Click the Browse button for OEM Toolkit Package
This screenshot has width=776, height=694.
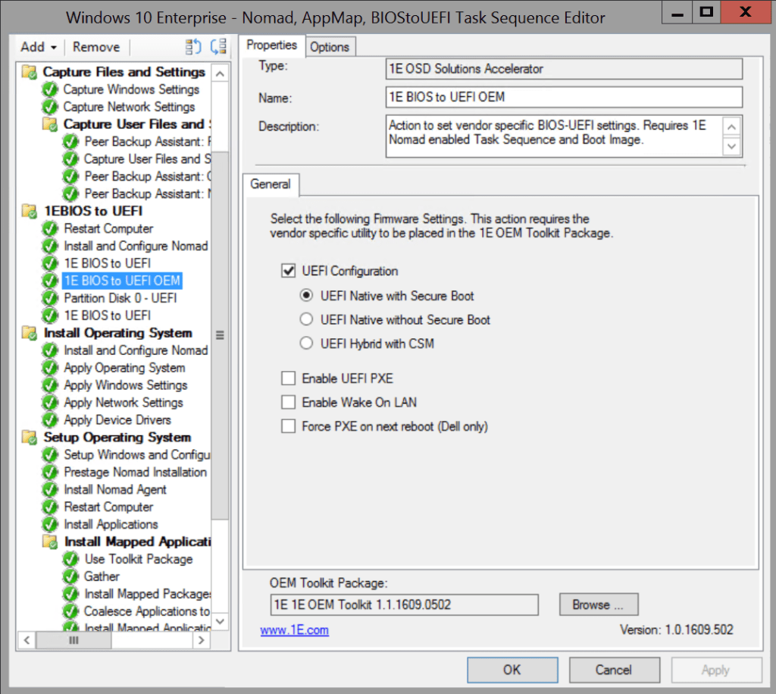point(598,605)
